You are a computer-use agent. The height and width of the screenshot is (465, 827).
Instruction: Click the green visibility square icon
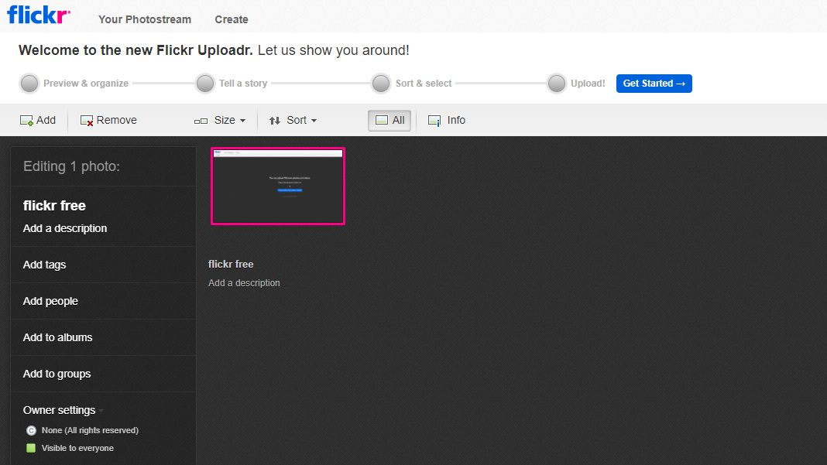click(31, 448)
